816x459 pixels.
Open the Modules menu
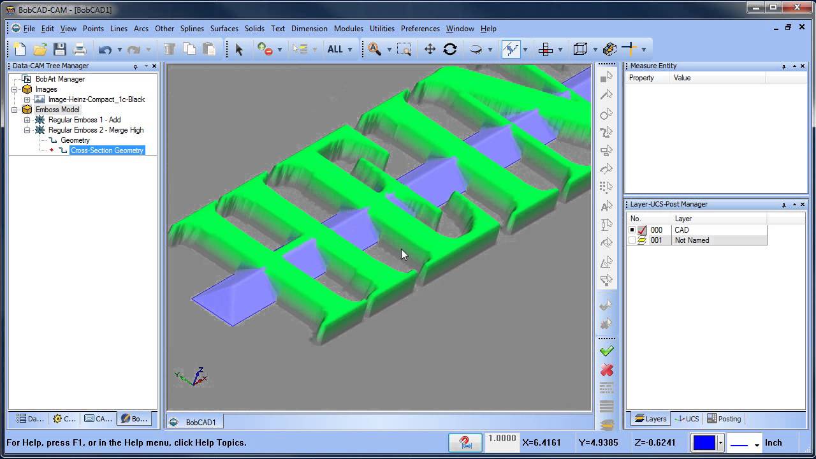pos(349,29)
